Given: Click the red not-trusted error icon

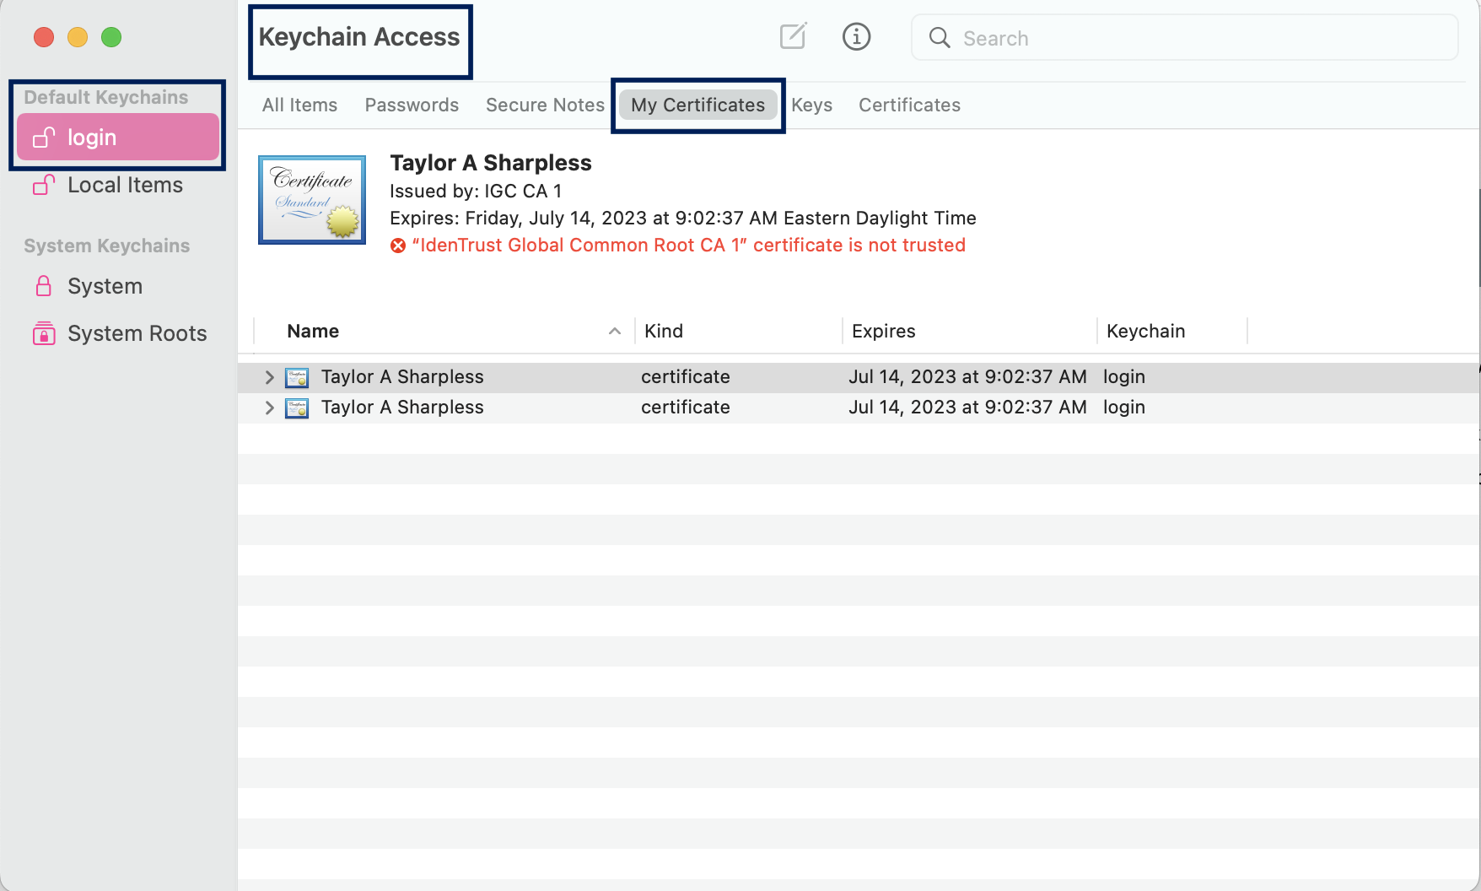Looking at the screenshot, I should pyautogui.click(x=397, y=245).
